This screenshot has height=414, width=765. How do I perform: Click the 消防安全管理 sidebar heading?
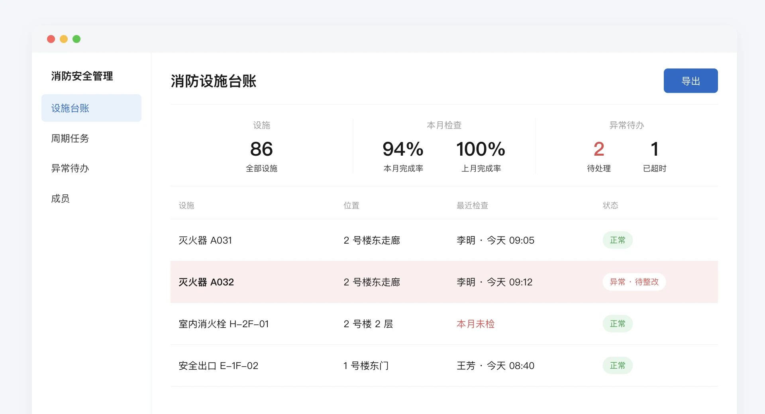point(82,76)
